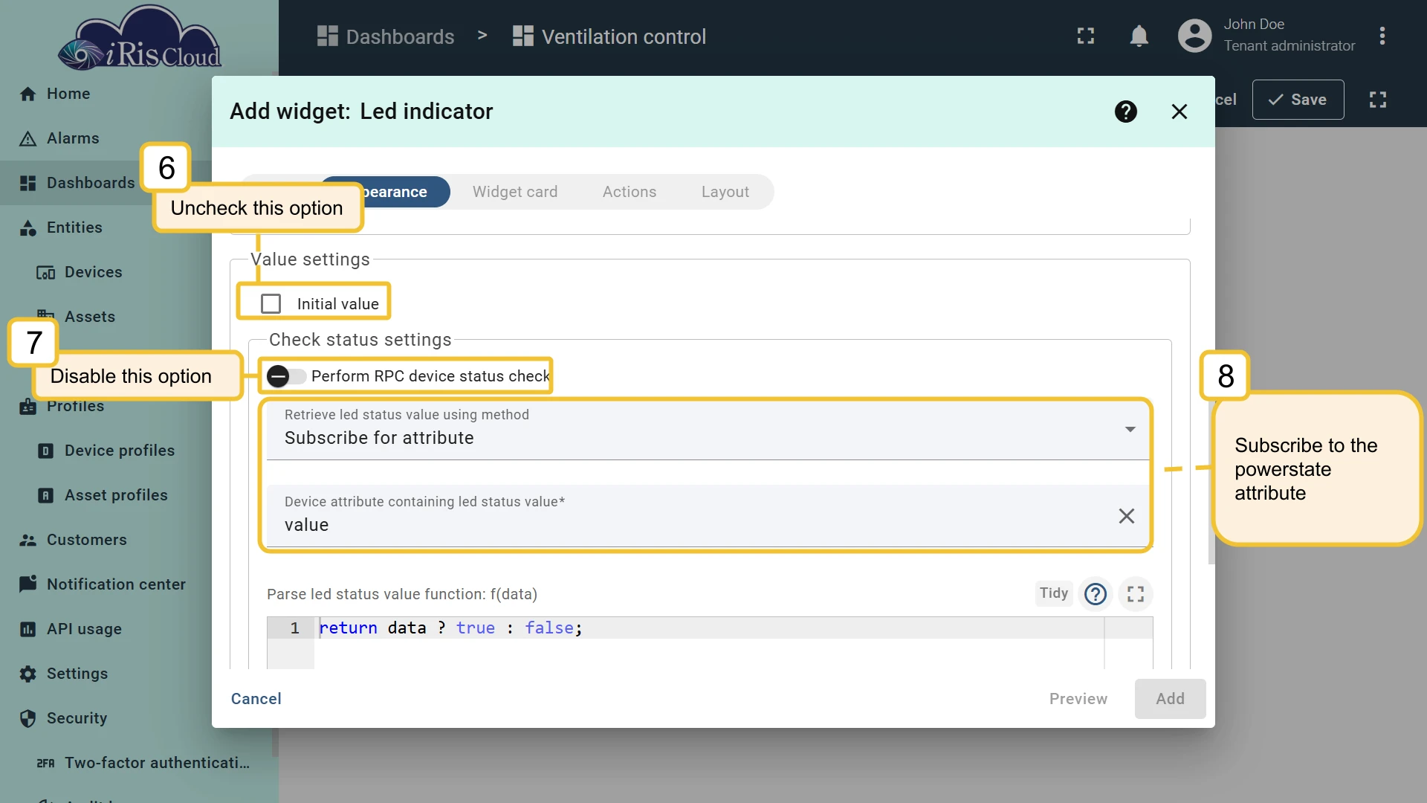Click the iRis Cloud logo
The width and height of the screenshot is (1427, 803).
[140, 39]
